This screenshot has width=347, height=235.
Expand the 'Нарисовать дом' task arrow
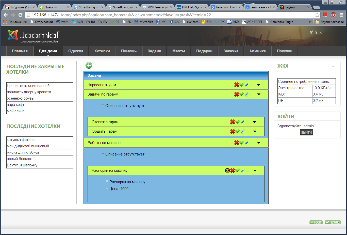pos(259,85)
